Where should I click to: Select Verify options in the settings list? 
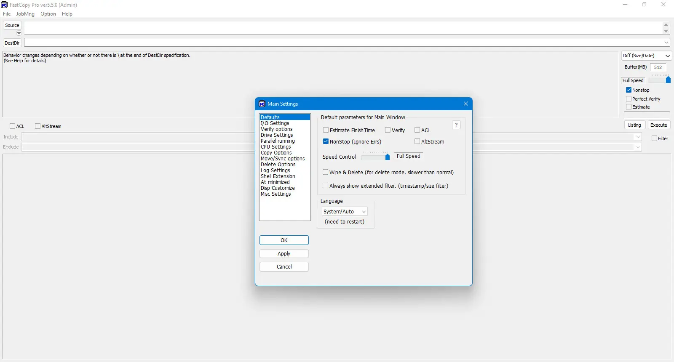[x=285, y=129]
